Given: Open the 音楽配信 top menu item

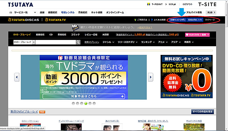Looking at the screenshot, I should (x=83, y=12).
